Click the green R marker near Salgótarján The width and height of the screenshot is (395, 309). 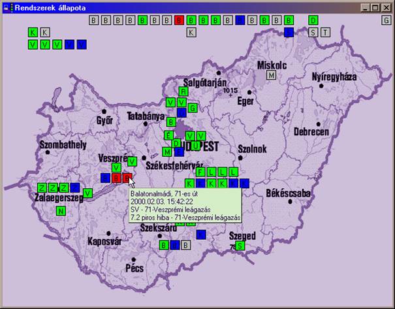[183, 91]
